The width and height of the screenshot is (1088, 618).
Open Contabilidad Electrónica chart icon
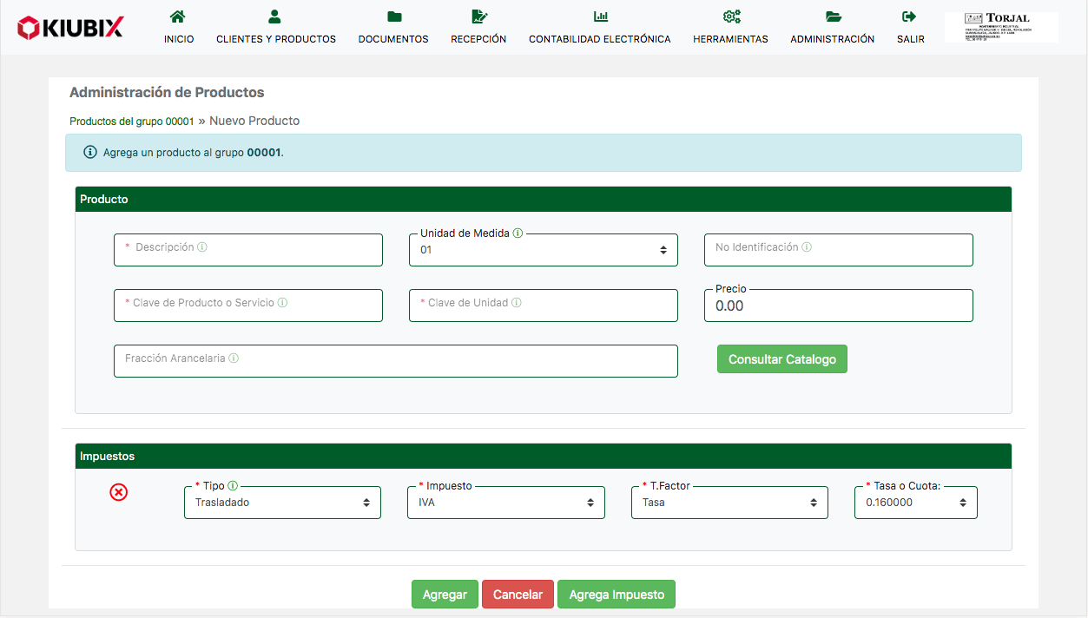[x=600, y=16]
